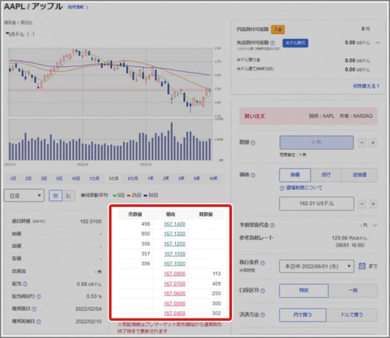Screen dimensions: 390x338
Task: Open the price range restriction info link
Action: (x=301, y=188)
